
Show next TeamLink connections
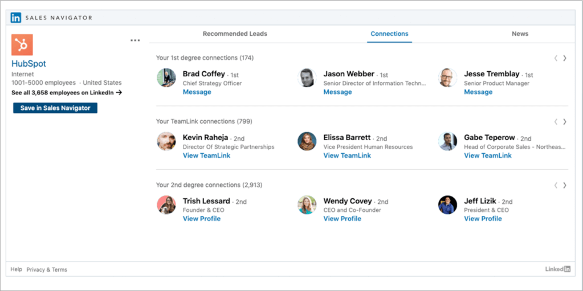tap(565, 122)
